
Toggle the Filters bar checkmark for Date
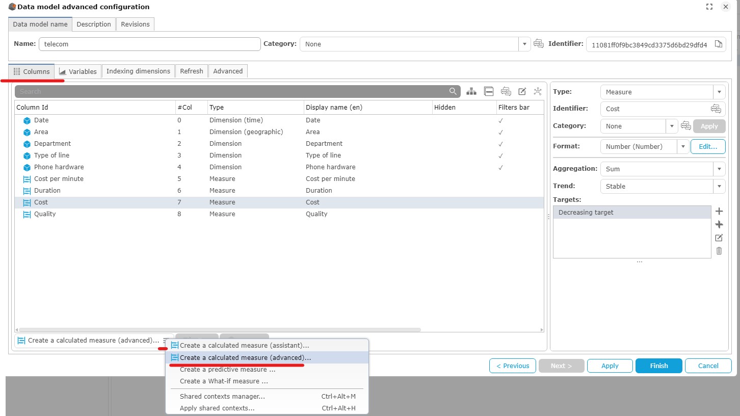click(x=500, y=120)
